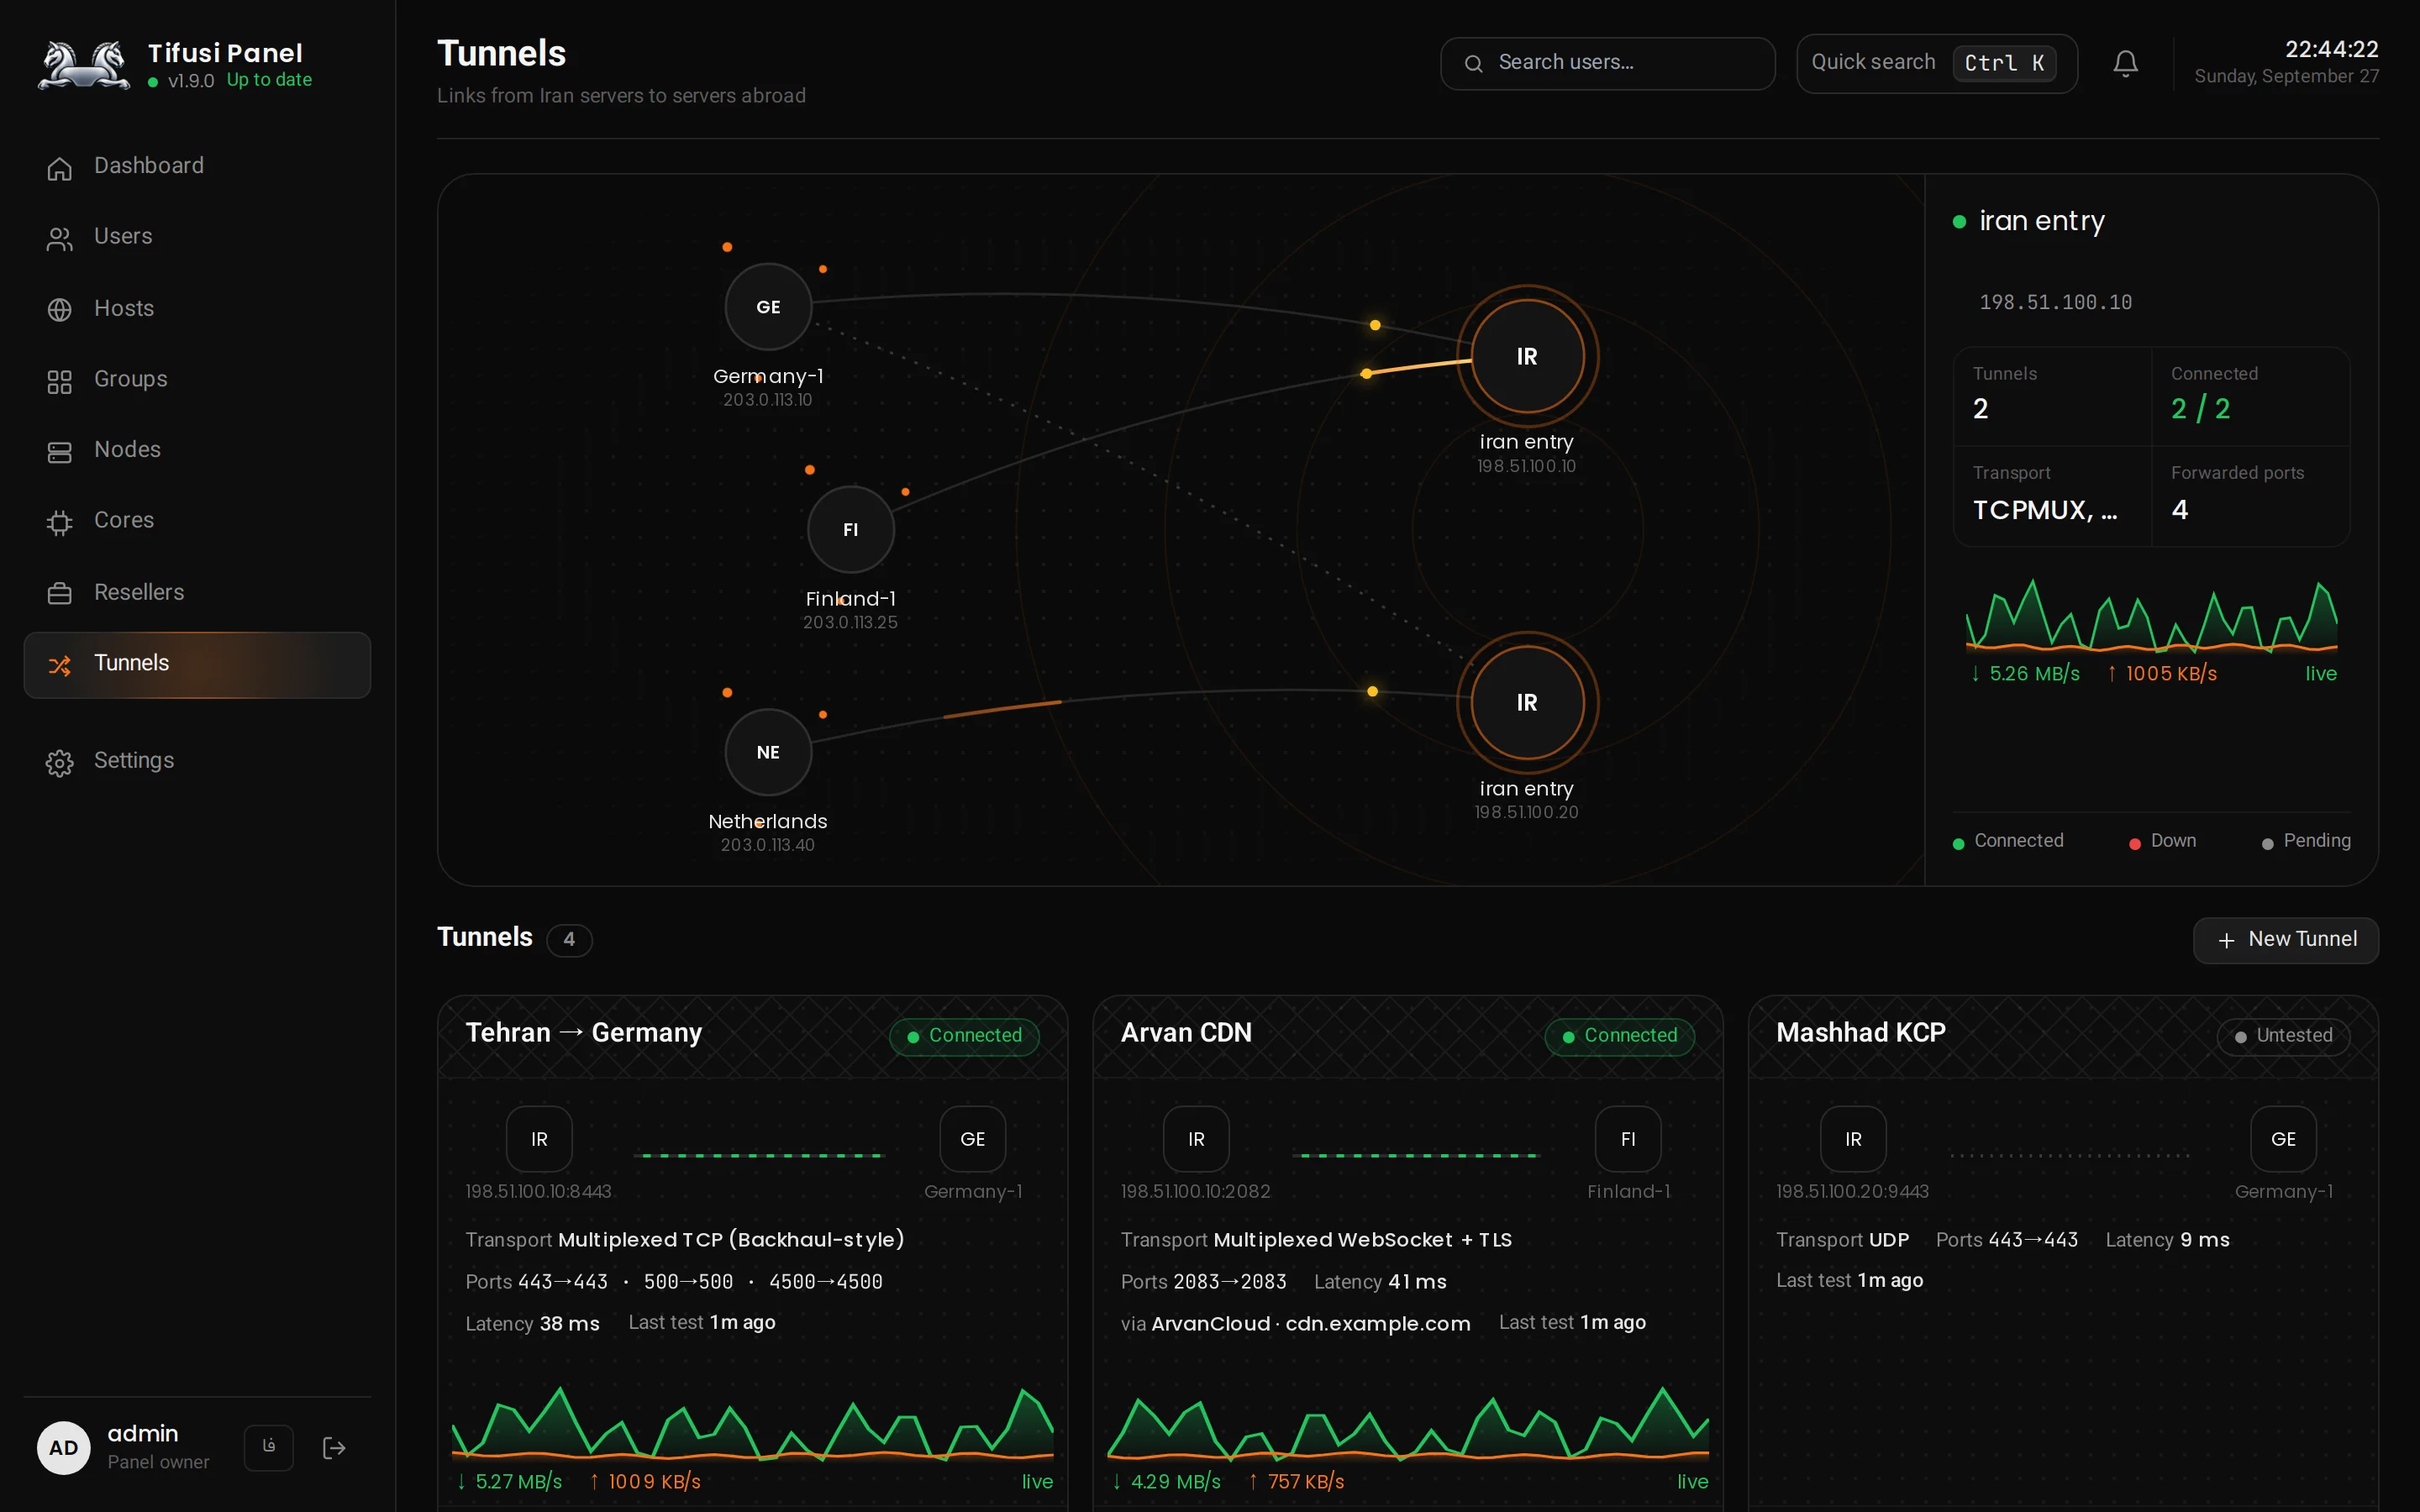
Task: Click Connected badge on Arvan CDN
Action: pyautogui.click(x=1619, y=1036)
